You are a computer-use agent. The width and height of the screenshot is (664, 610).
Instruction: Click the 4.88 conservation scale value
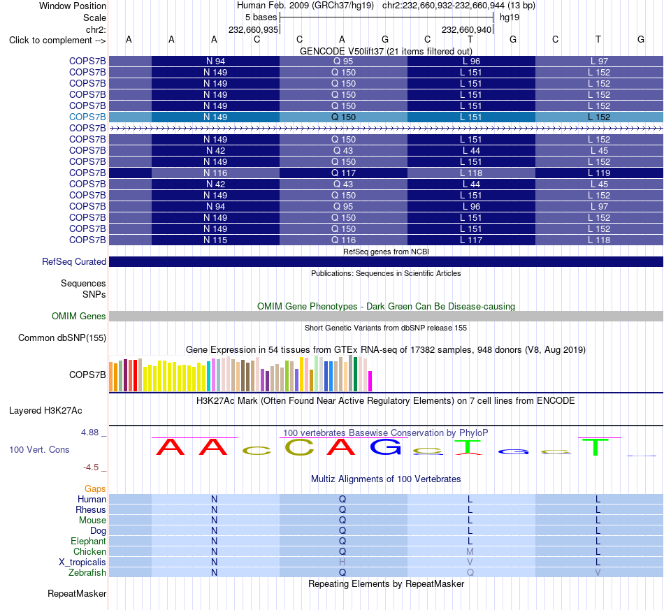tap(89, 433)
